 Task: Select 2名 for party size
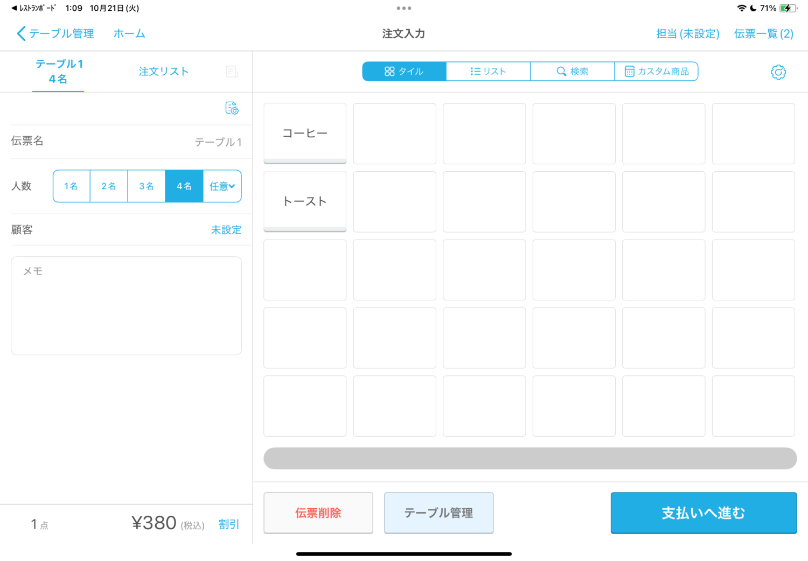[x=109, y=186]
